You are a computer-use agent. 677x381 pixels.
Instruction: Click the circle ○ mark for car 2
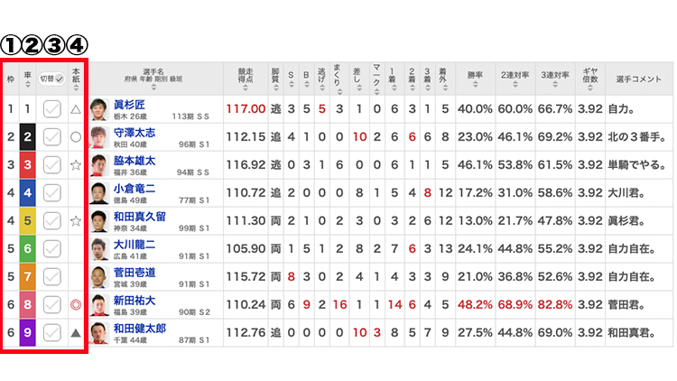76,136
